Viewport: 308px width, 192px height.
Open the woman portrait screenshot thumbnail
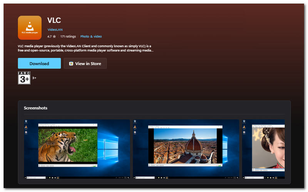coord(263,149)
